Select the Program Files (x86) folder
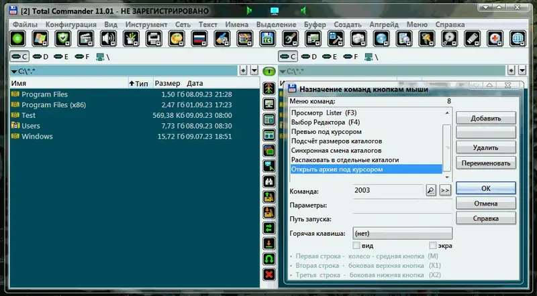The width and height of the screenshot is (537, 296). pos(54,105)
